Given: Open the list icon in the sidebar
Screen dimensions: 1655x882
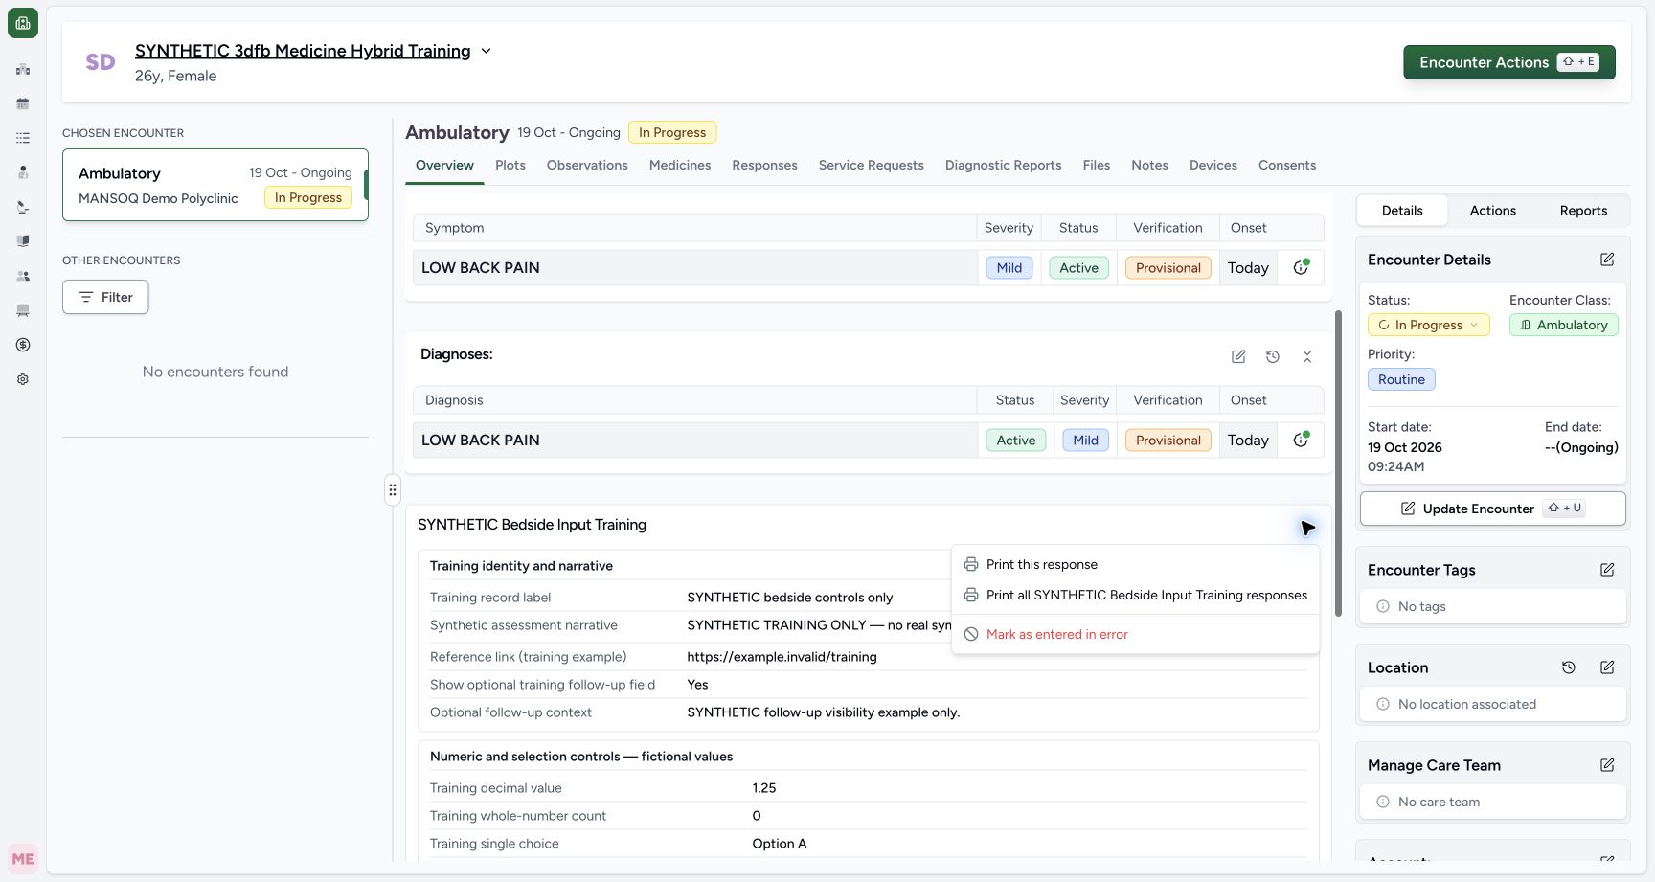Looking at the screenshot, I should tap(23, 138).
